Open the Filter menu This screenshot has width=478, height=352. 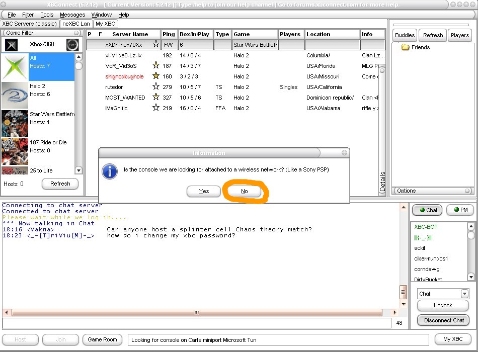[x=28, y=15]
